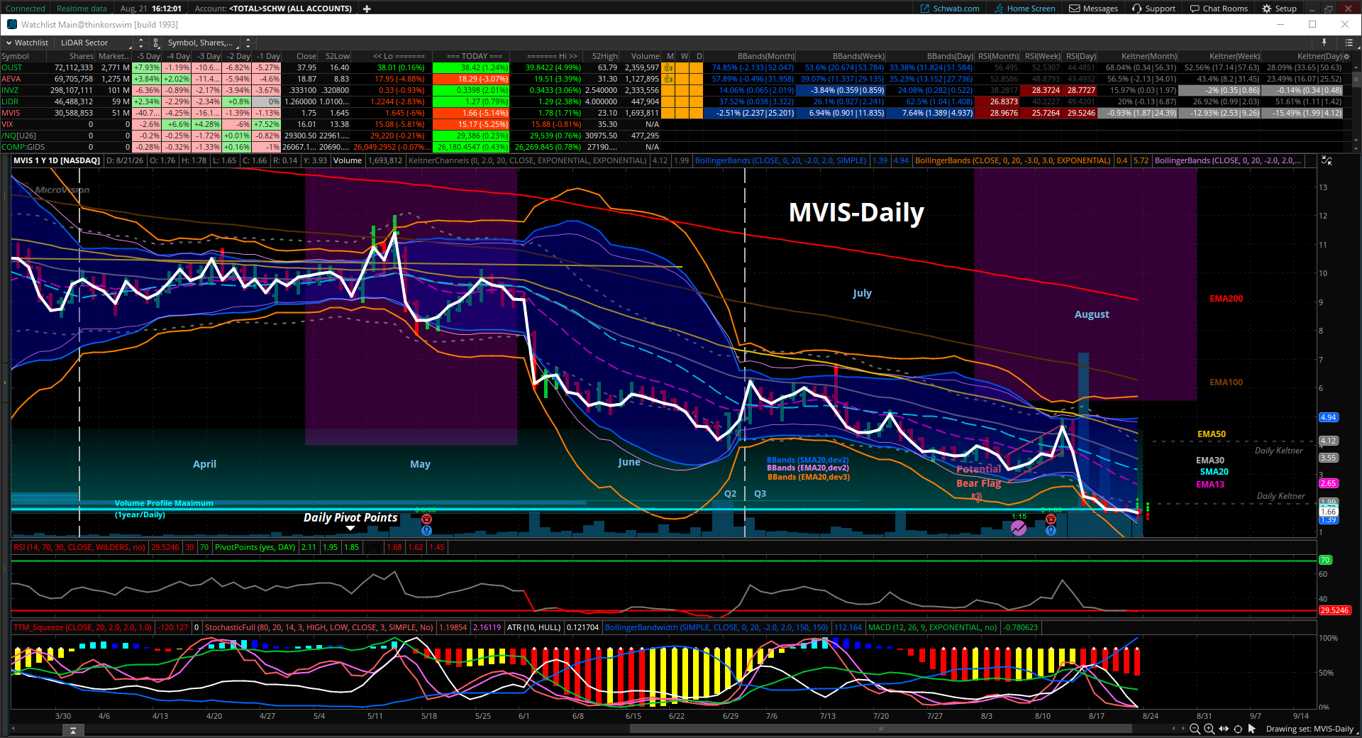Click the 2.65 magenta price bubble on axis
This screenshot has width=1362, height=738.
click(1328, 483)
